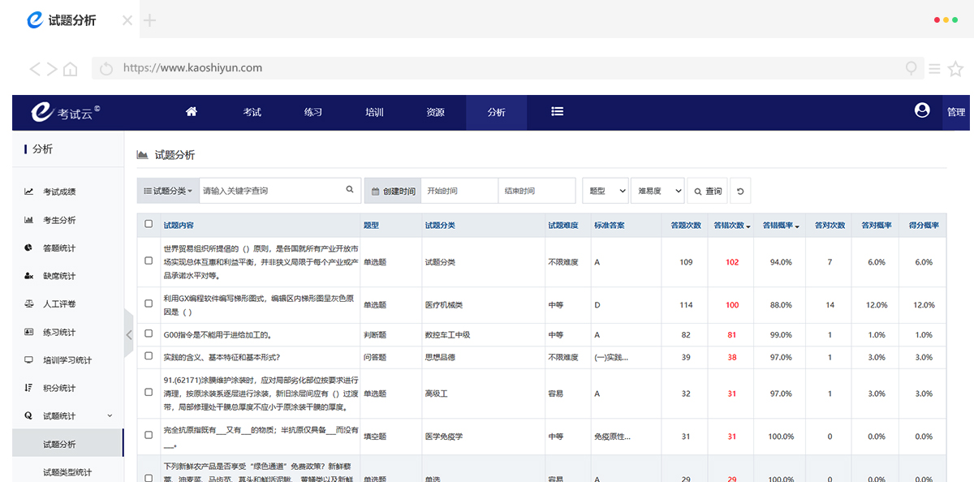Image resolution: width=974 pixels, height=482 pixels.
Task: Click the sort icon next to 积分统计
Action: coord(28,388)
